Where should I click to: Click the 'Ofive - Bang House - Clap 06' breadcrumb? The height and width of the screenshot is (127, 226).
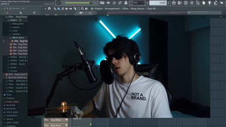point(139,8)
